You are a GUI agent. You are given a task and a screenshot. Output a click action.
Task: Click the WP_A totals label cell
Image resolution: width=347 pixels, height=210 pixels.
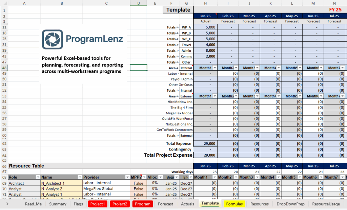point(186,27)
